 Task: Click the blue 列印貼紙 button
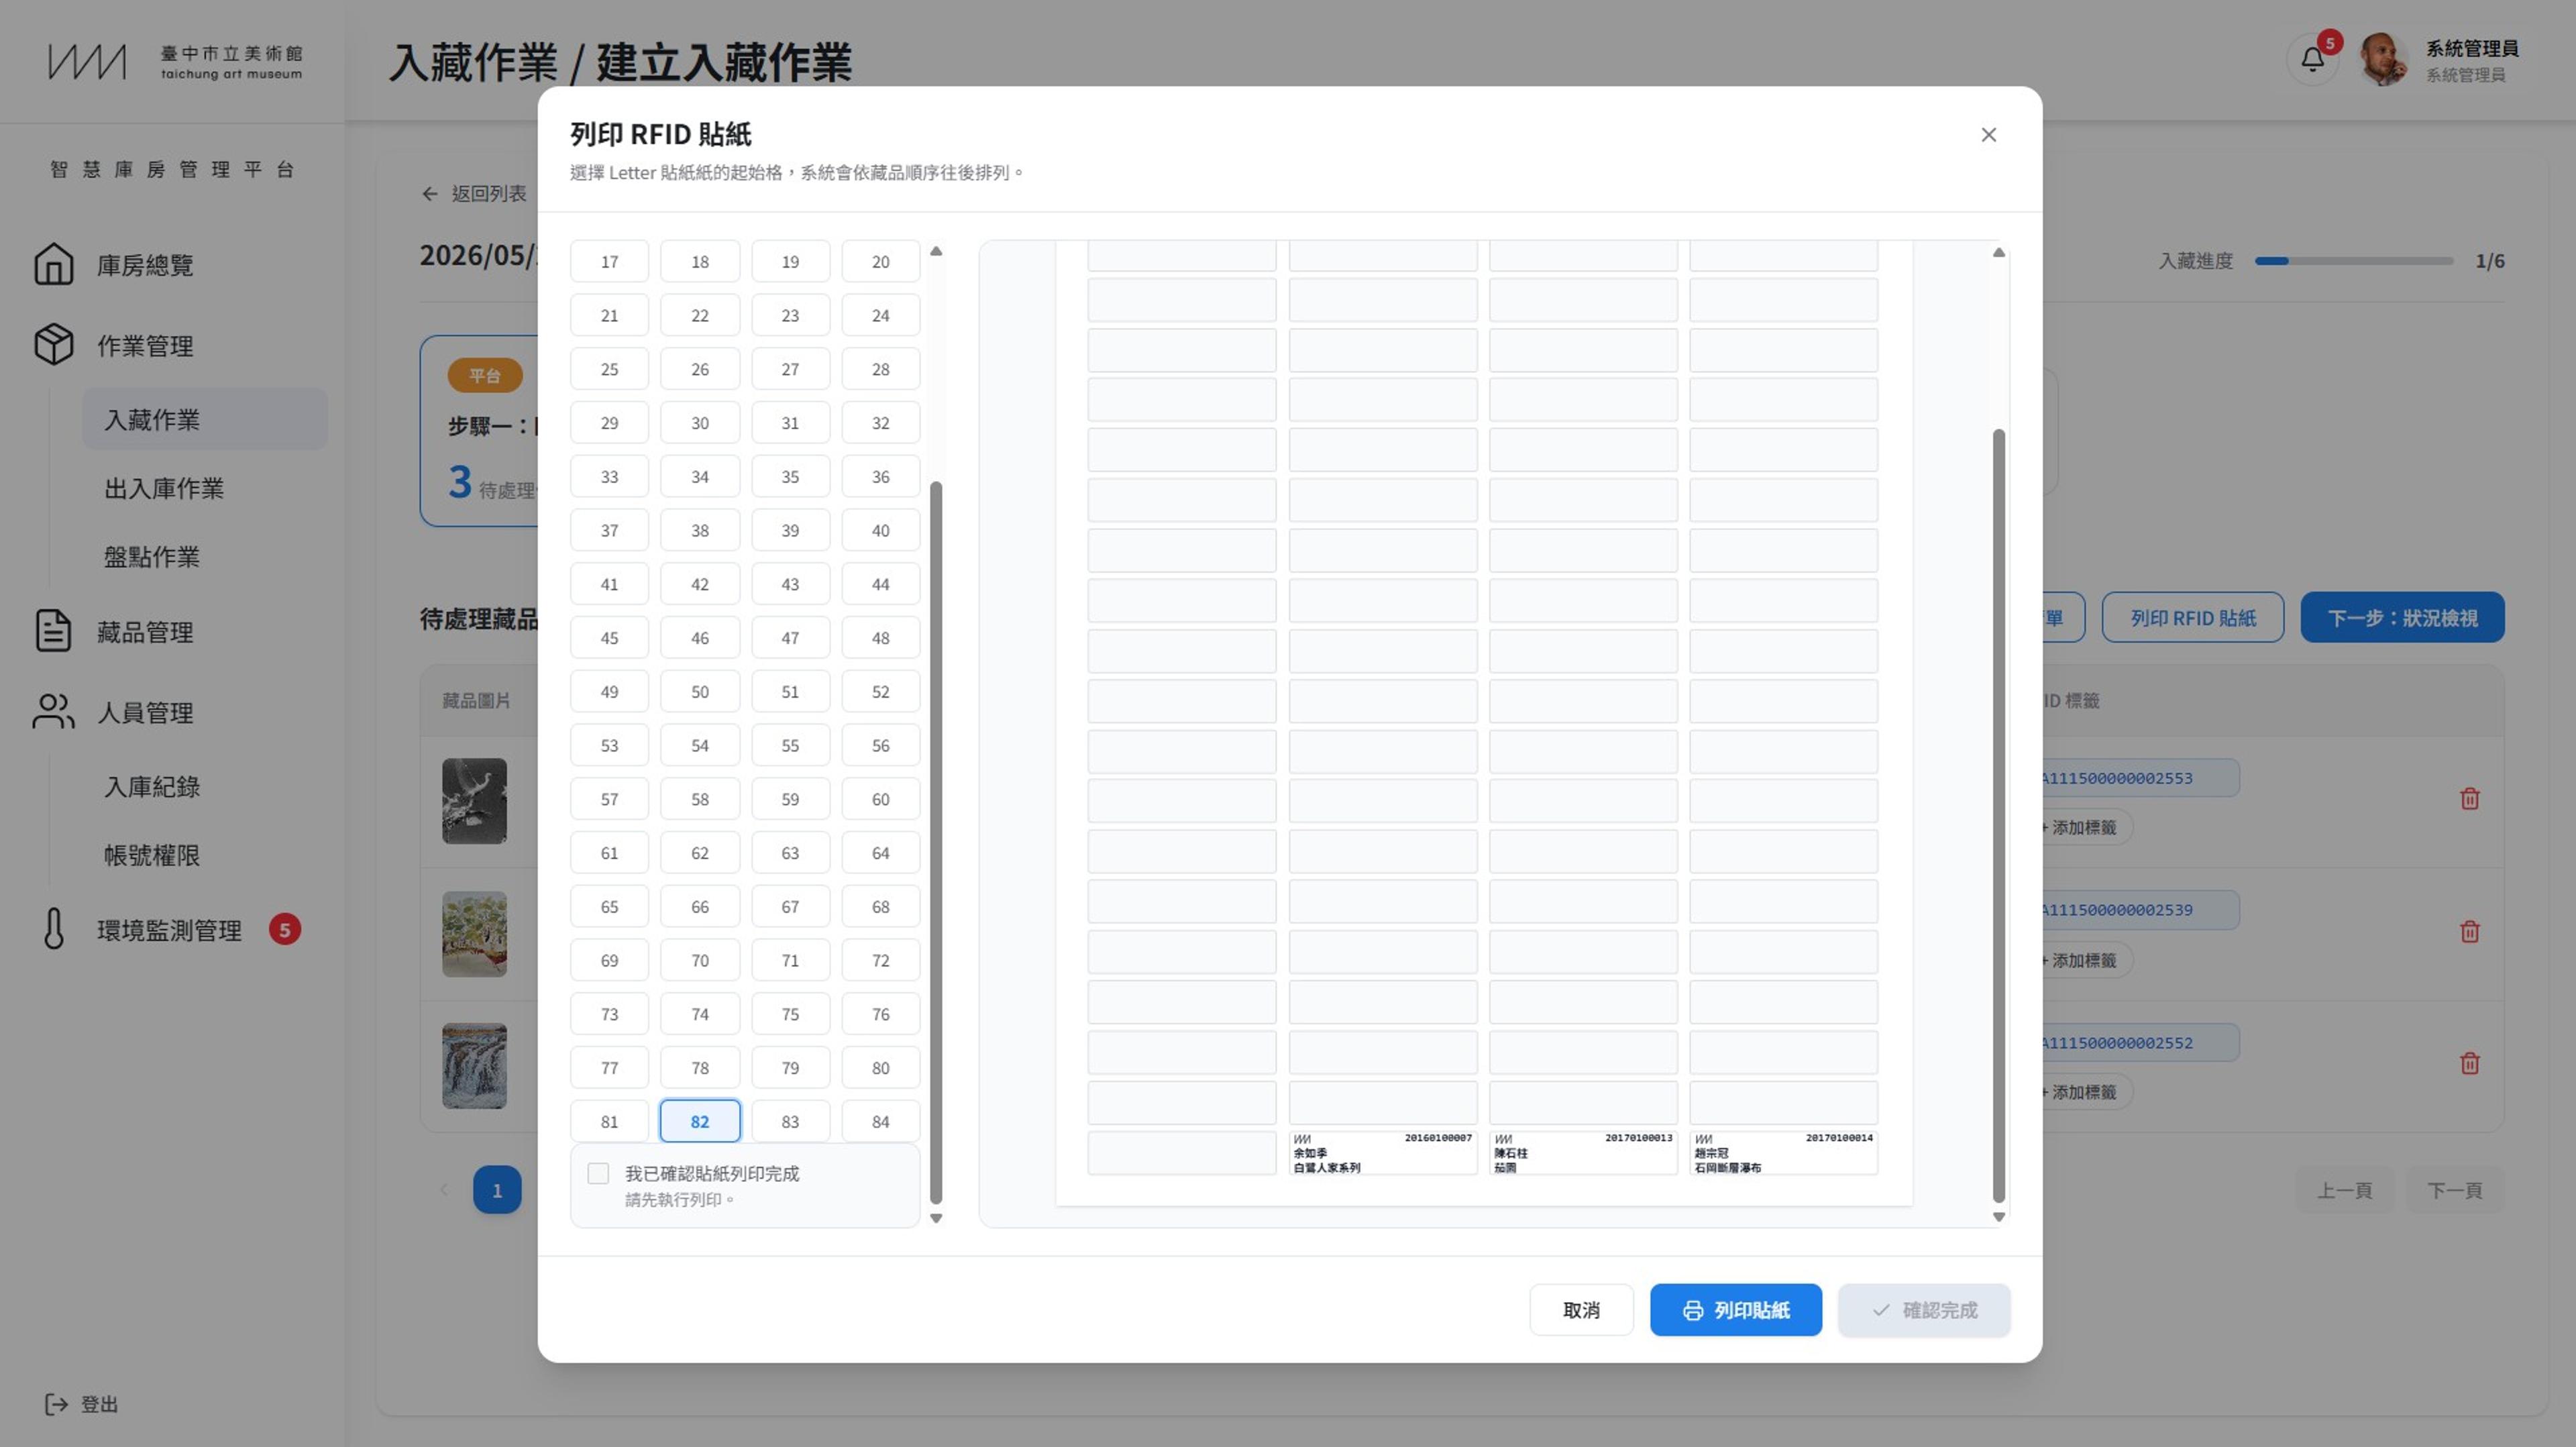pyautogui.click(x=1735, y=1310)
